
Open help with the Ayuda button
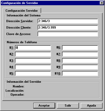pos(92,106)
